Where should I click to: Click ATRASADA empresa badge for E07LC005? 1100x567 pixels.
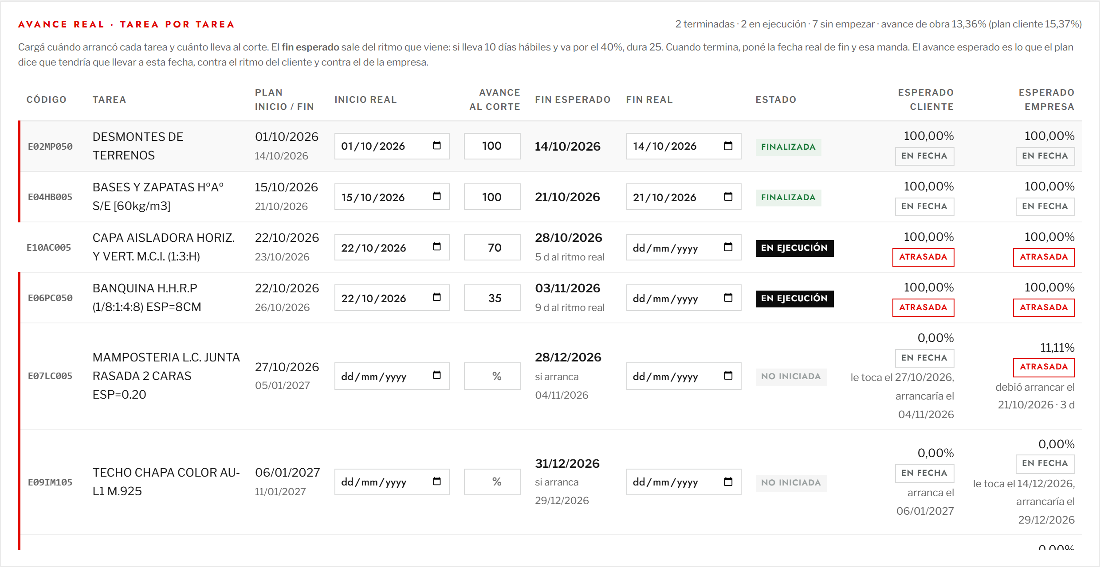coord(1044,367)
